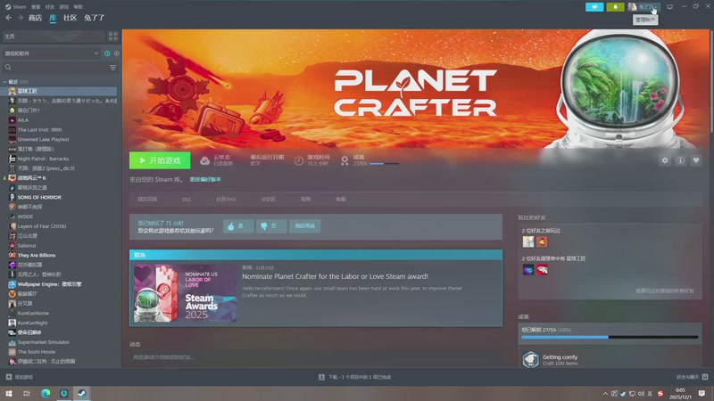Click the playtime clock icon
Screen dimensions: 714x401
coord(299,160)
